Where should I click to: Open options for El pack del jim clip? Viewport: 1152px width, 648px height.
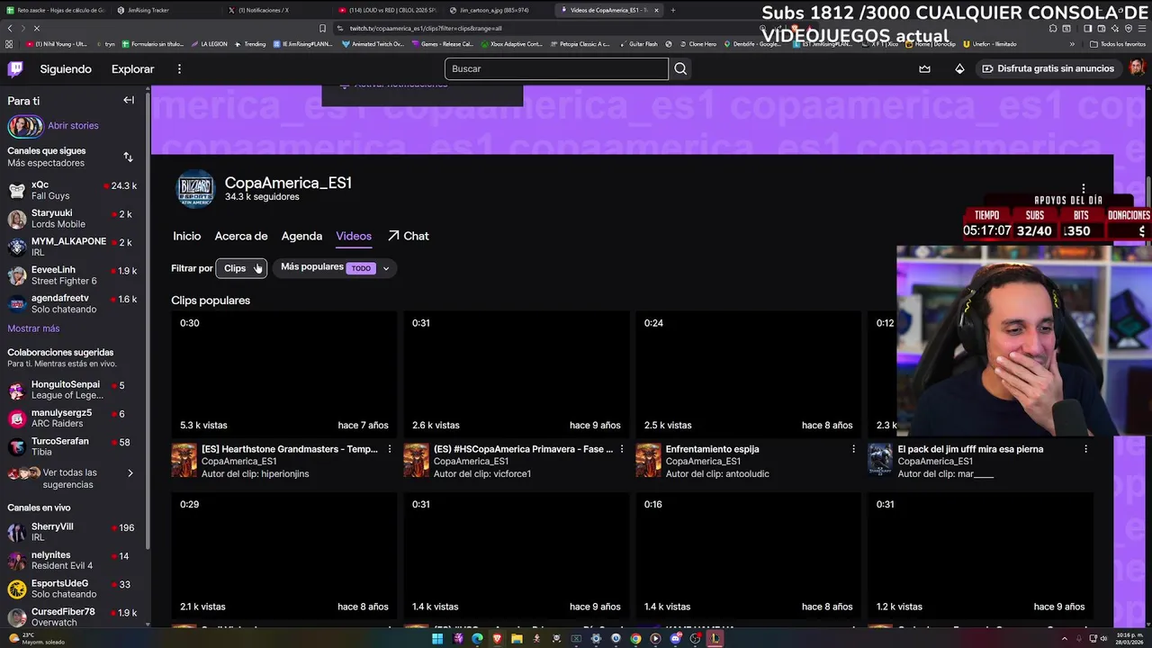click(1085, 449)
